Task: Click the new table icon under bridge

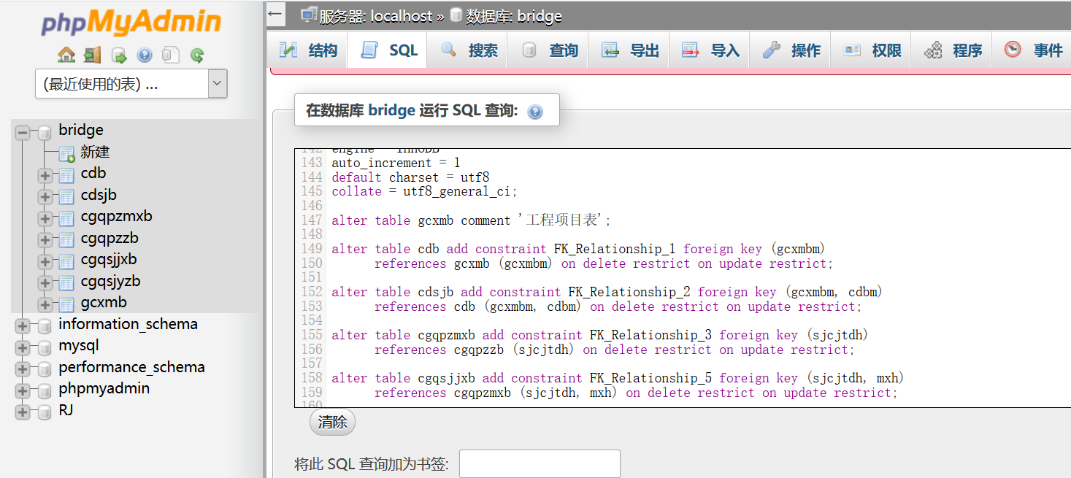Action: pyautogui.click(x=67, y=153)
